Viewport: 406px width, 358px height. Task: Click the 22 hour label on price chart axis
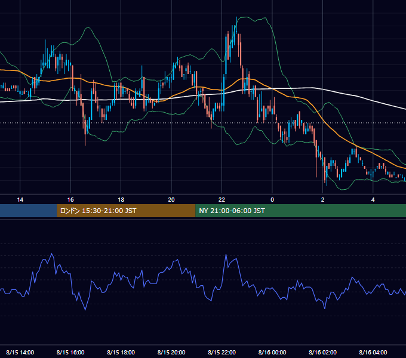(222, 200)
